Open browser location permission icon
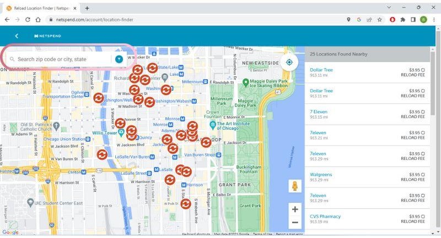 coord(348,20)
